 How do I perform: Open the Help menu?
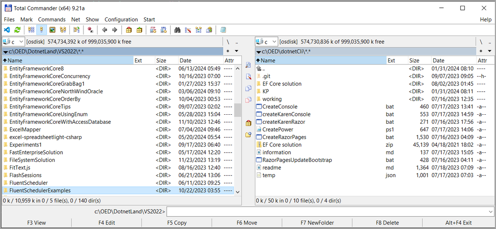[486, 19]
